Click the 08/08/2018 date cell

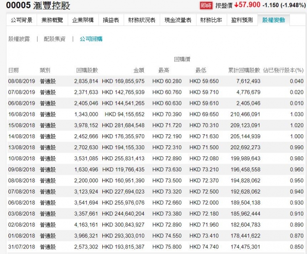tap(22, 180)
